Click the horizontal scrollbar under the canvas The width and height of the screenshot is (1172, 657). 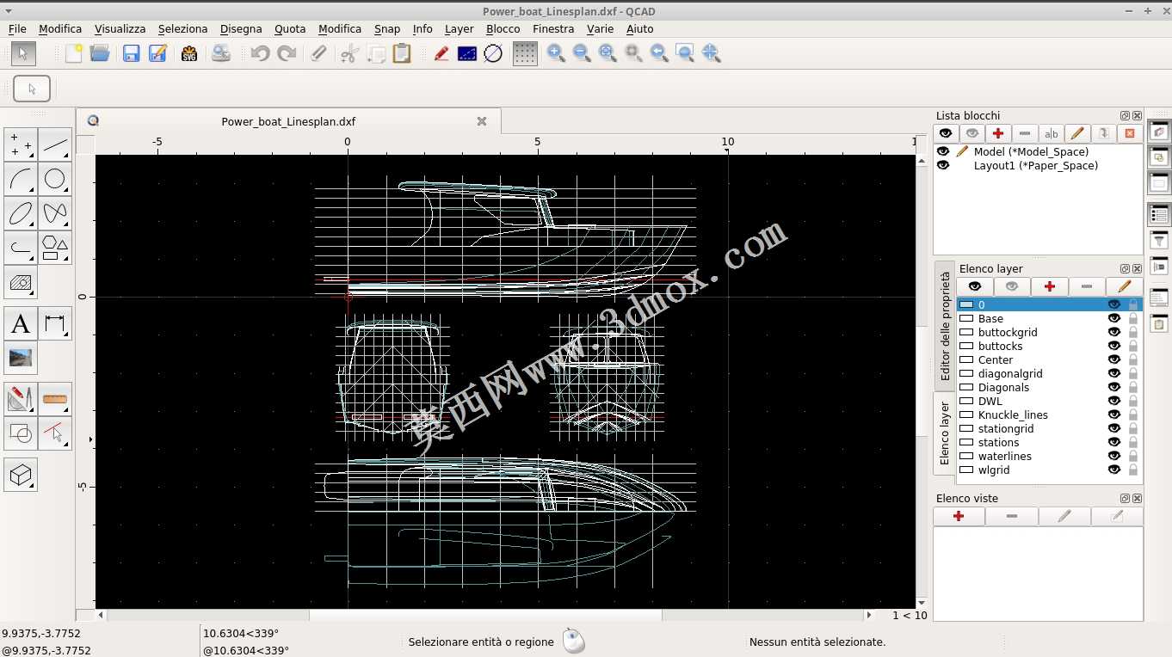(485, 615)
